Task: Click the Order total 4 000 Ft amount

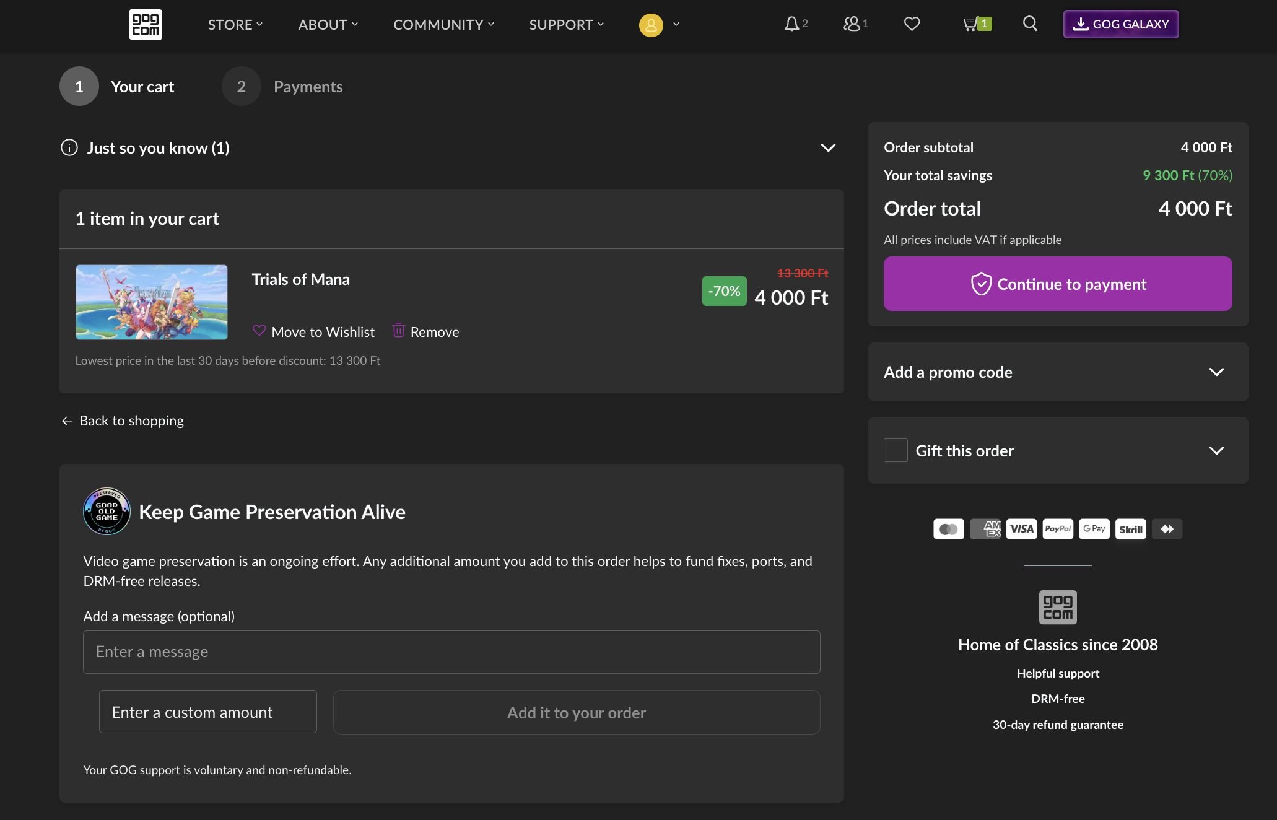Action: click(1195, 209)
